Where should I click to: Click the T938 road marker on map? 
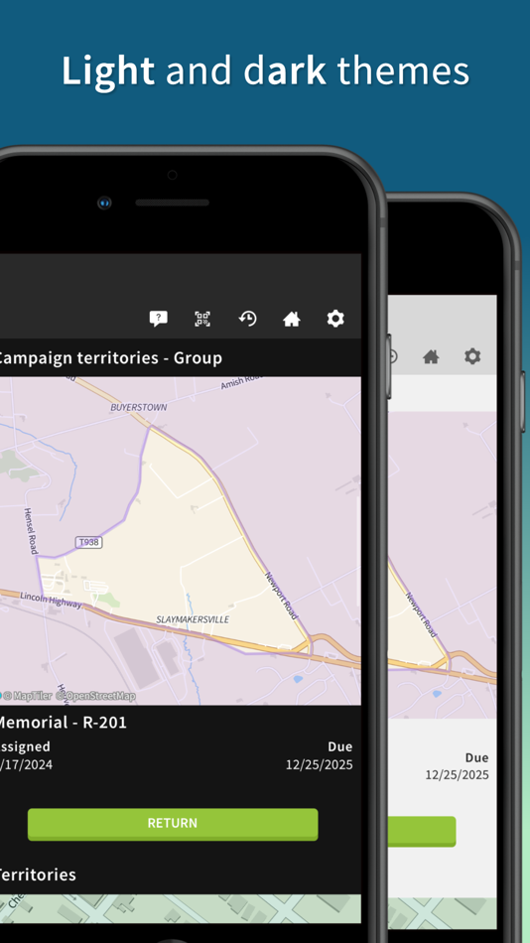(x=89, y=542)
